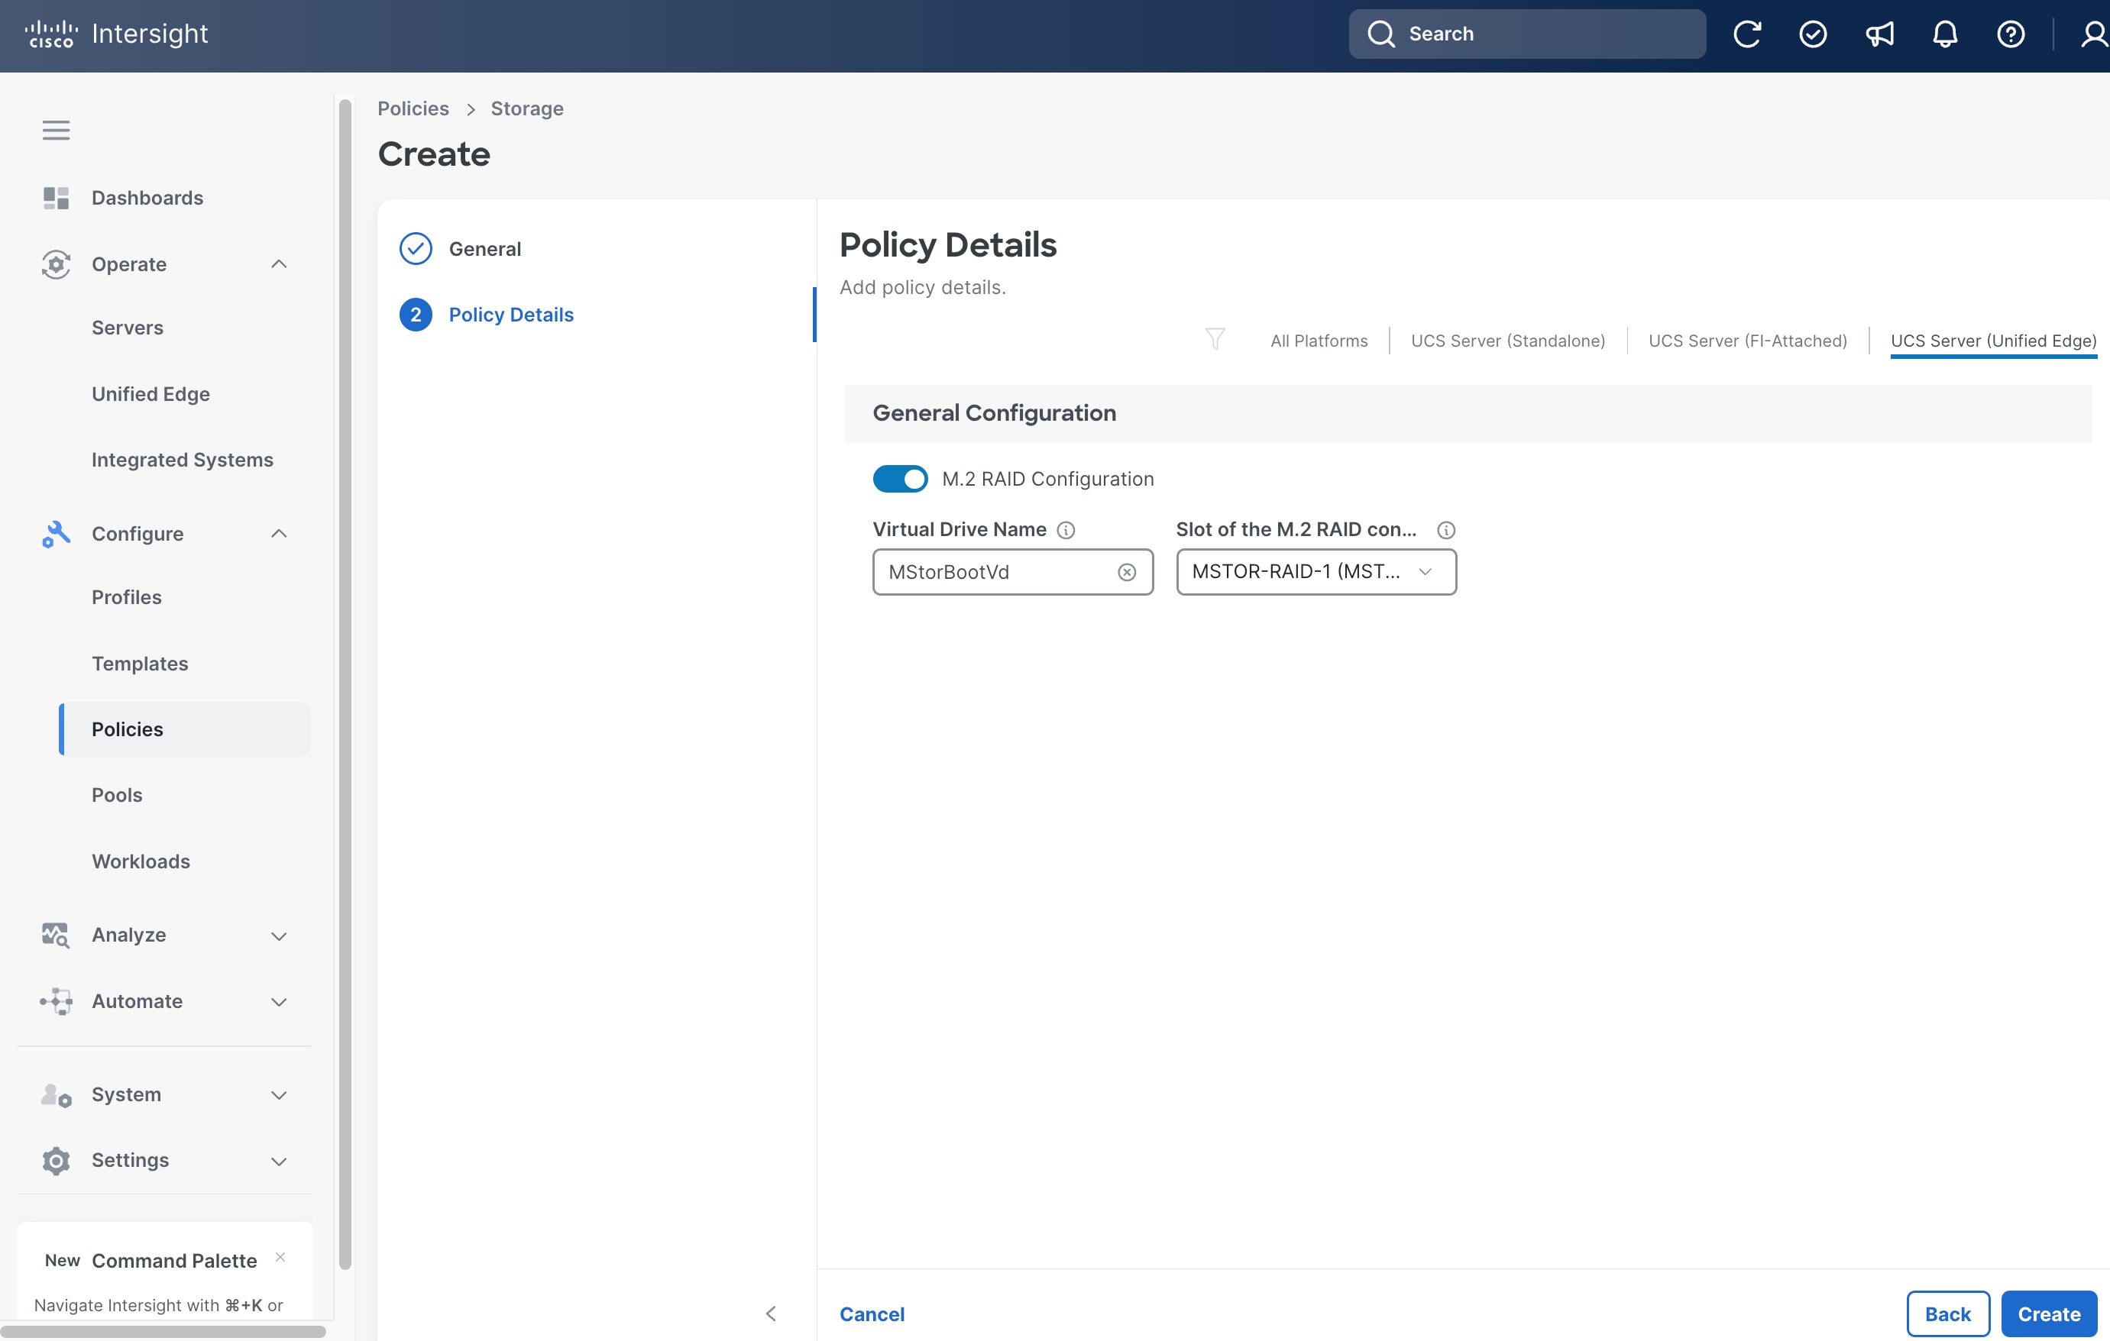Open Templates in the sidebar
This screenshot has height=1341, width=2110.
point(139,664)
